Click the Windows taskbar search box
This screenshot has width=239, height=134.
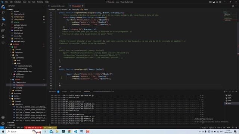24,131
